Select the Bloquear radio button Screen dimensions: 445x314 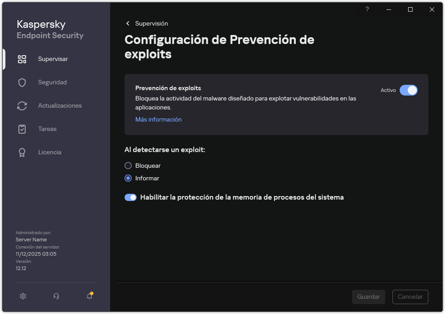pos(128,166)
